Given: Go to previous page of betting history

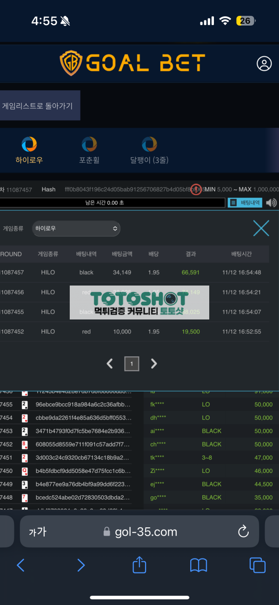Looking at the screenshot, I should click(110, 364).
